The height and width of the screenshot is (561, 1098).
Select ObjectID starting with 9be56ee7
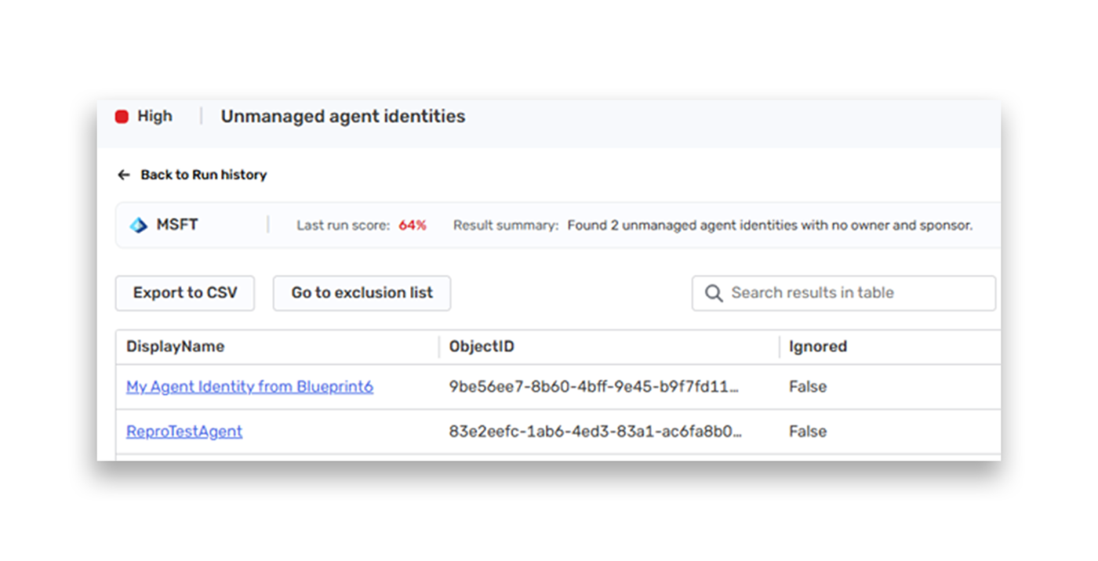(x=594, y=387)
